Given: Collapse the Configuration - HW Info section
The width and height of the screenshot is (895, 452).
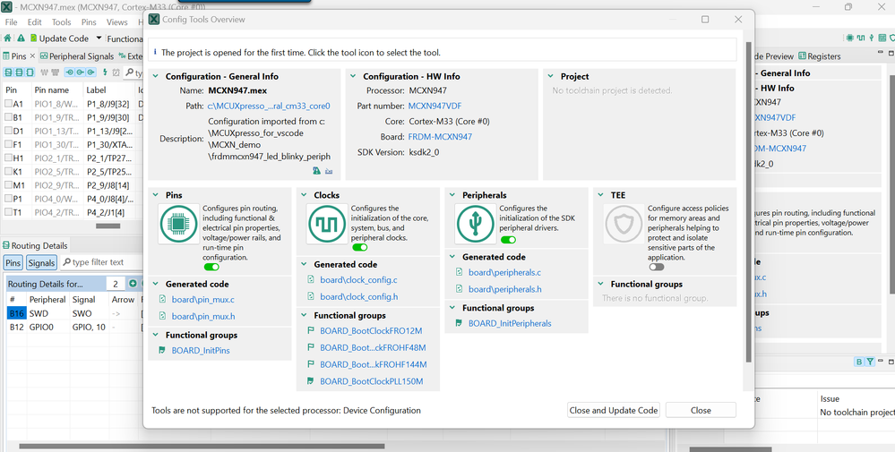Looking at the screenshot, I should point(353,76).
